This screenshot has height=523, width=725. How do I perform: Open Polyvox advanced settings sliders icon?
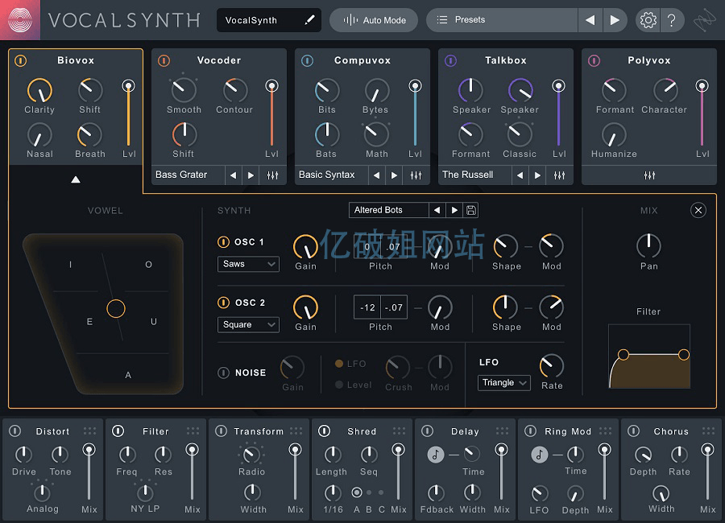pyautogui.click(x=649, y=175)
